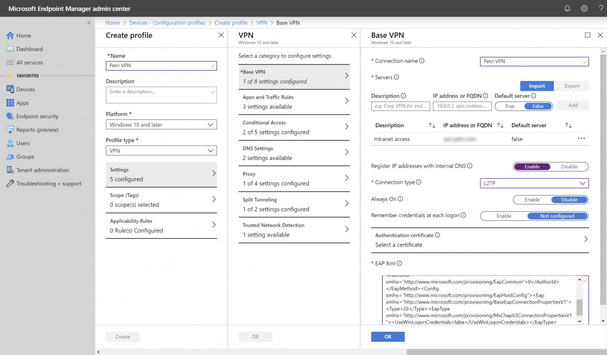This screenshot has width=607, height=355.
Task: Show info icon for Default server toggle
Action: coord(533,96)
